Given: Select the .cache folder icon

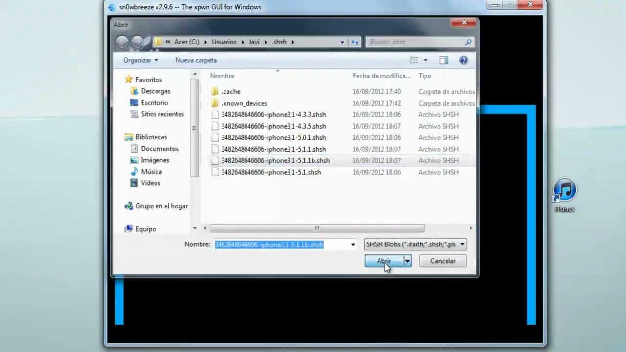Looking at the screenshot, I should 215,91.
